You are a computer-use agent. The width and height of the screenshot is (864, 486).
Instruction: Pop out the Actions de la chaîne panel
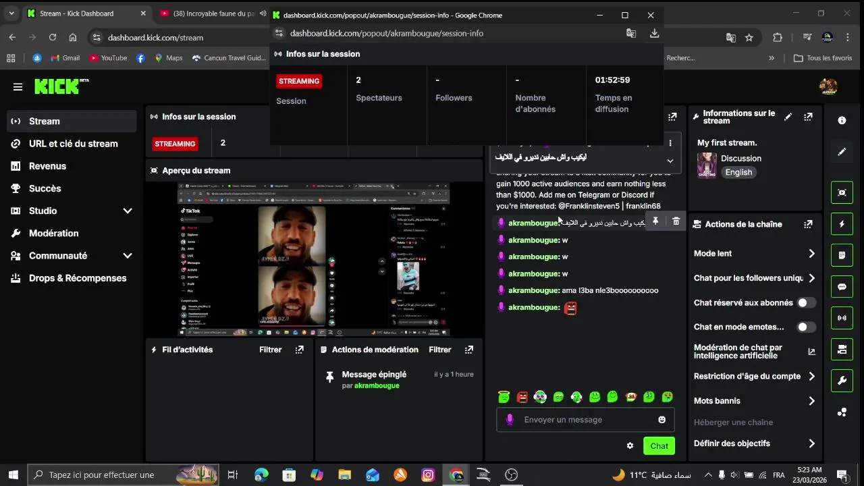[808, 224]
